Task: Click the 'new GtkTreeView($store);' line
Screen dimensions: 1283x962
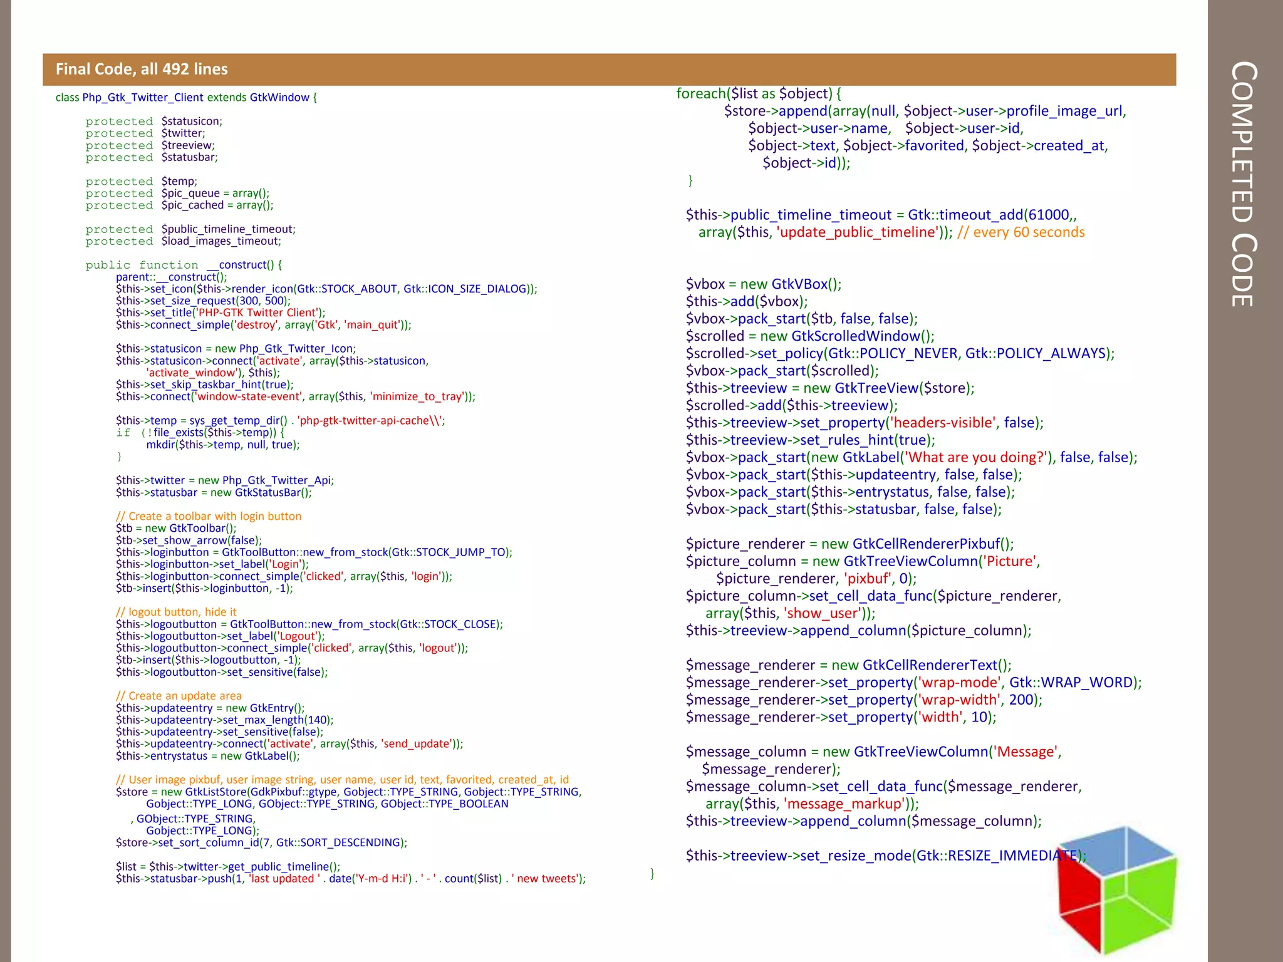Action: [830, 388]
